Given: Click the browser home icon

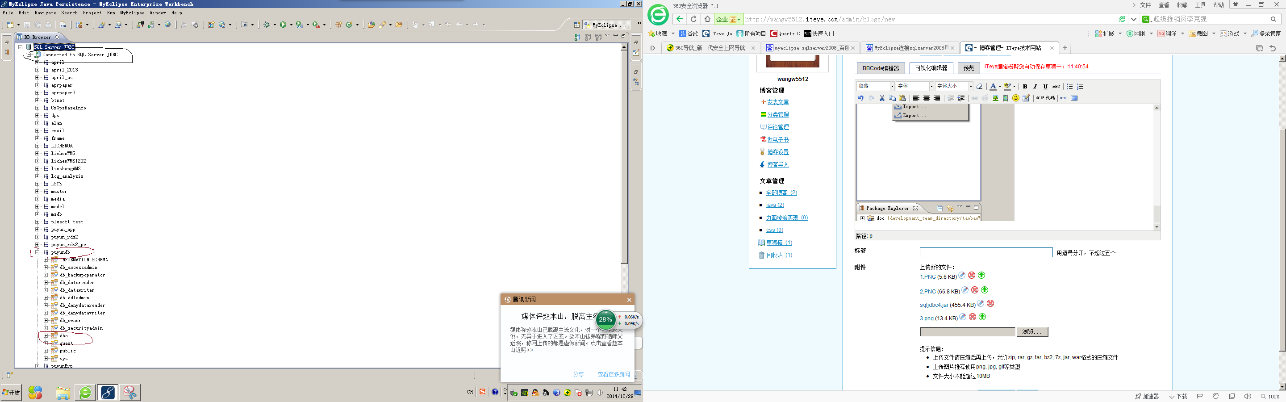Looking at the screenshot, I should 707,19.
